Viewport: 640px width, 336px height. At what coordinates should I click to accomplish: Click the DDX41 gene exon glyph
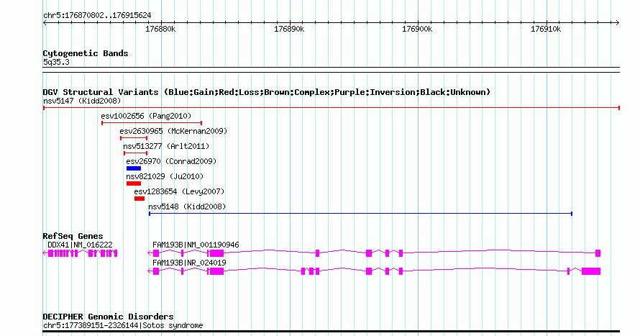[x=81, y=253]
